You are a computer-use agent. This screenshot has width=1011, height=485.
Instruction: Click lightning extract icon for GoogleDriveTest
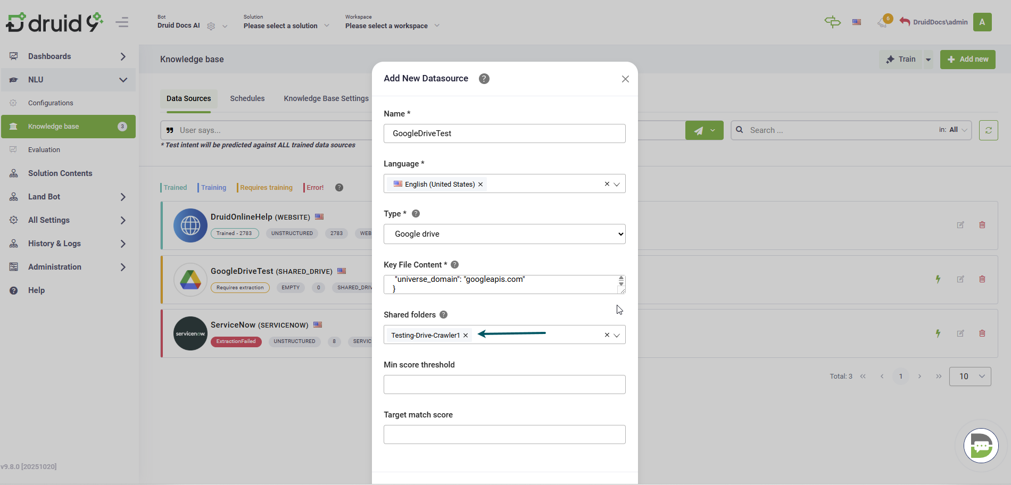click(x=938, y=279)
